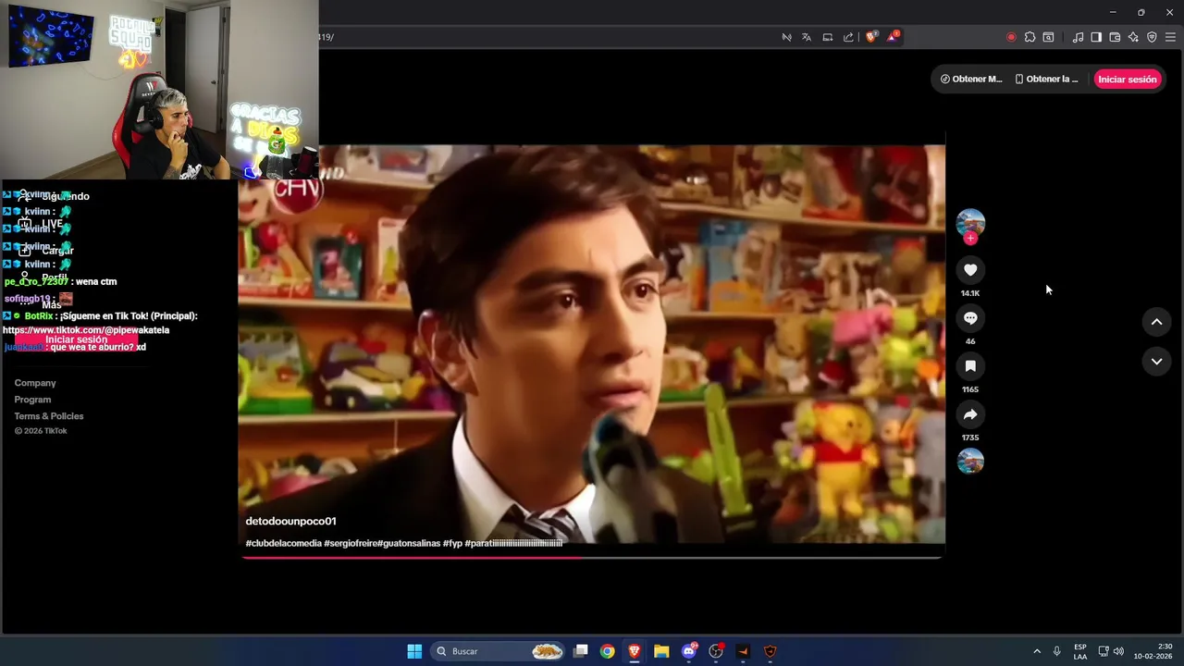Image resolution: width=1184 pixels, height=666 pixels.
Task: Open the creator avatar beside the video
Action: point(970,223)
